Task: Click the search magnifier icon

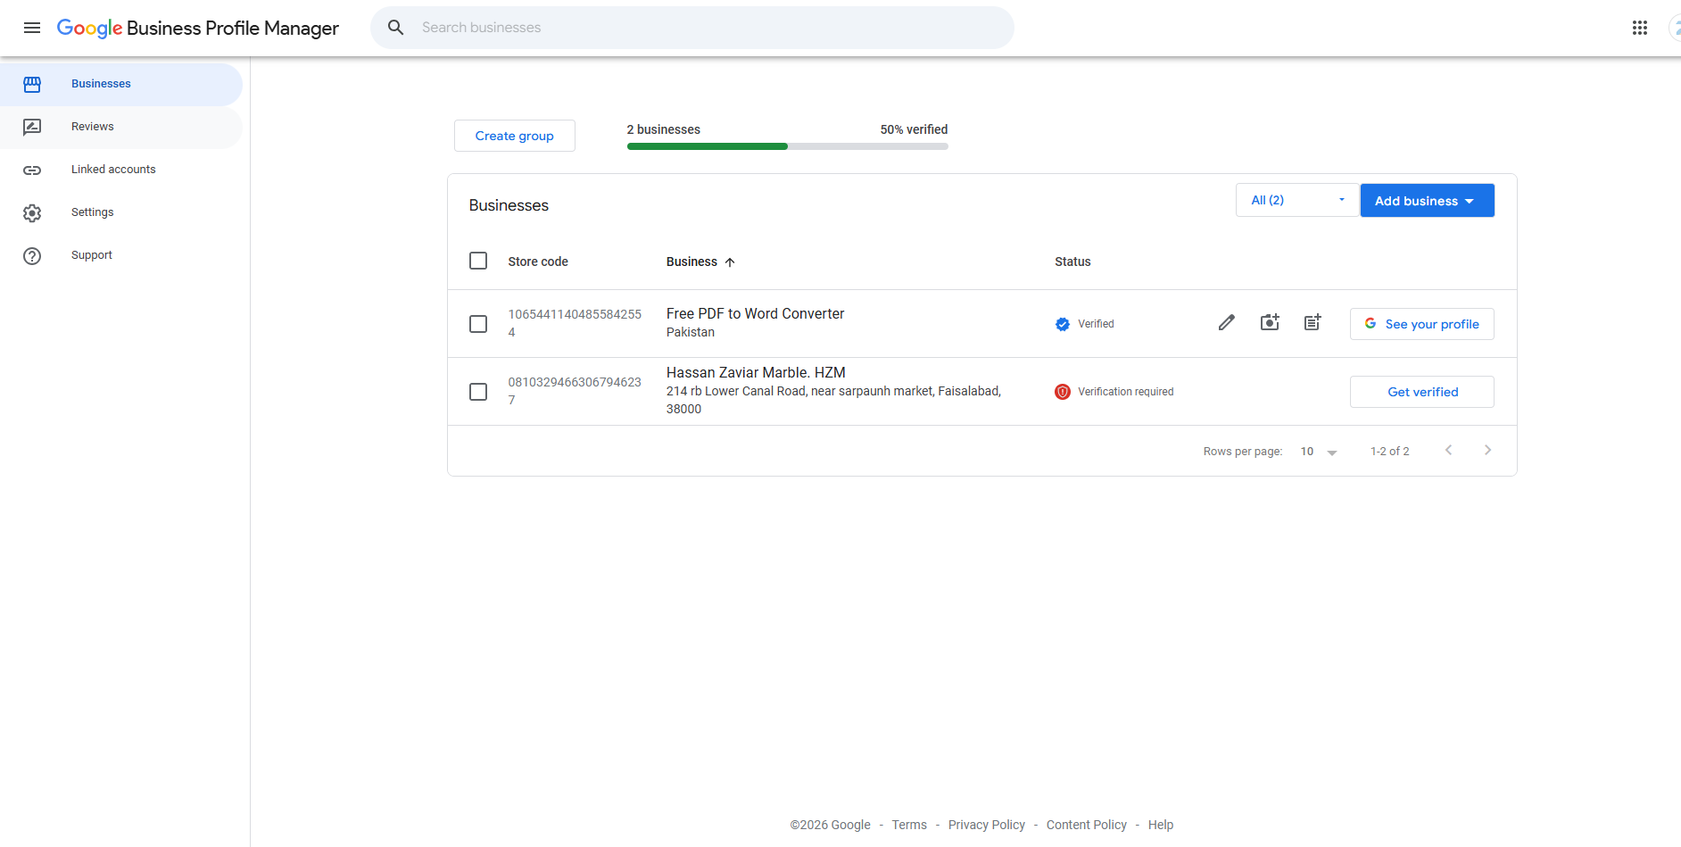Action: (x=395, y=28)
